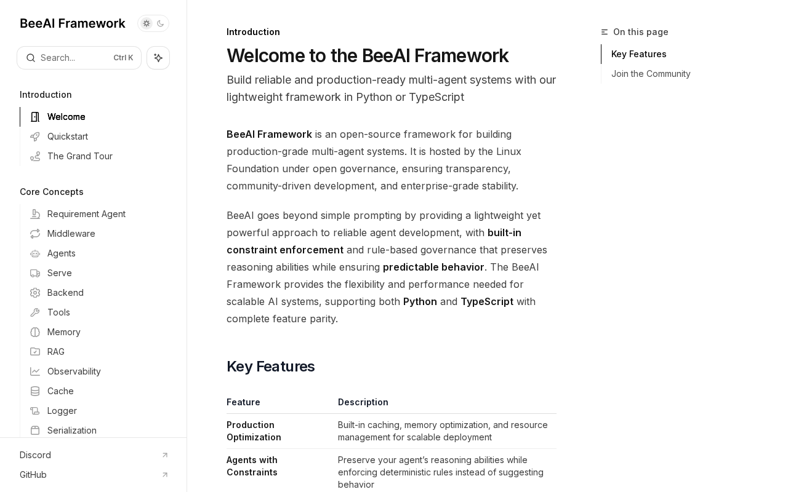Open the Backend settings gear icon
Image resolution: width=788 pixels, height=492 pixels.
click(35, 293)
